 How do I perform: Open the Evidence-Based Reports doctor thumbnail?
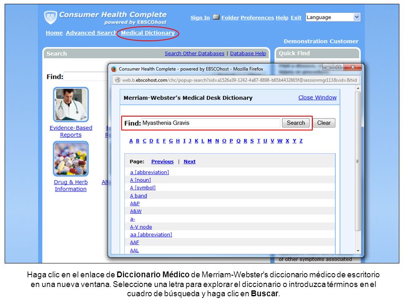(71, 104)
